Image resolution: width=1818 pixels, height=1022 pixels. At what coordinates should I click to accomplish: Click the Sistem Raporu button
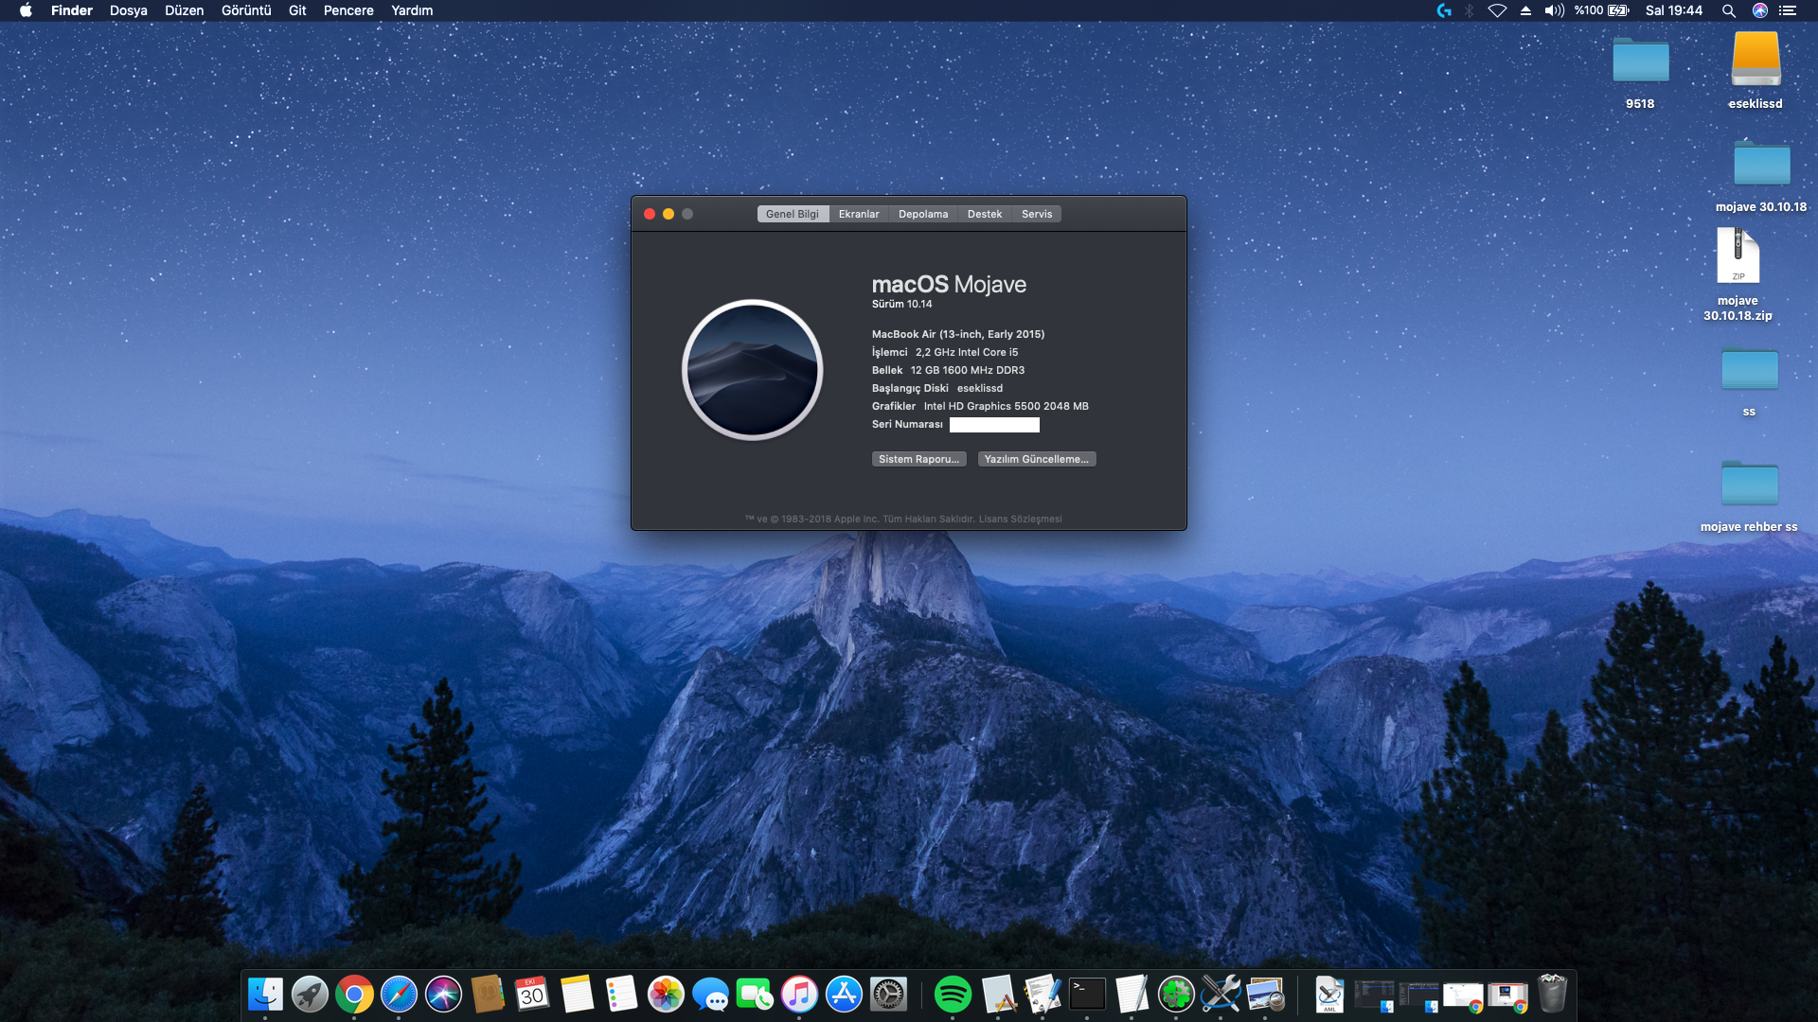918,459
